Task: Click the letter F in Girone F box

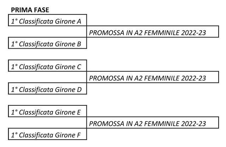Action: pos(79,135)
